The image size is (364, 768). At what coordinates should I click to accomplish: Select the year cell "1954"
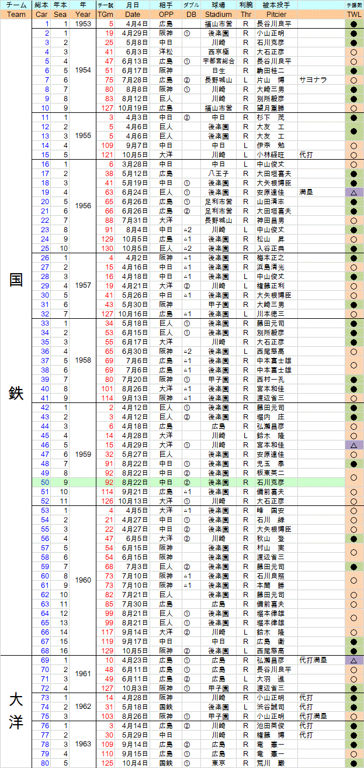(83, 70)
